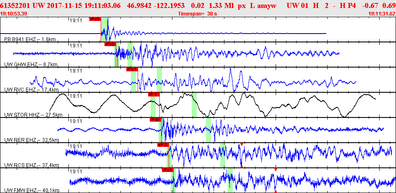The width and height of the screenshot is (396, 193).
Task: Click station label UW STOR HHZ -- 27.5km
Action: 33,115
